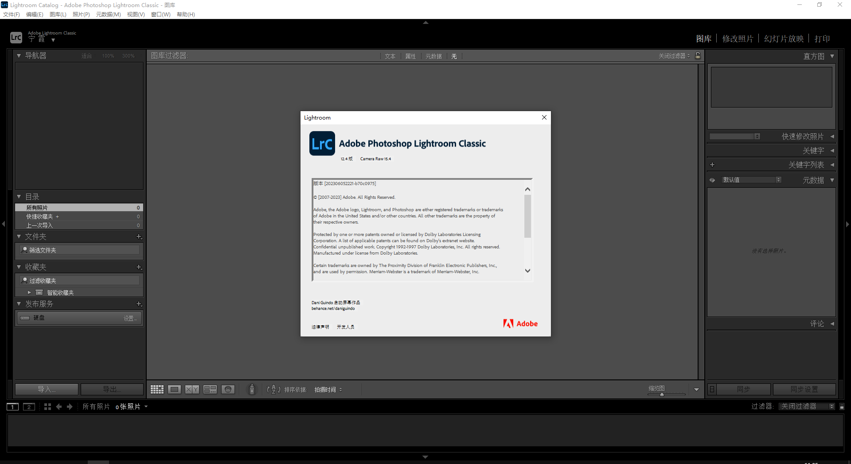Add a folder with the 文件夹 plus icon
The width and height of the screenshot is (851, 464).
click(139, 237)
